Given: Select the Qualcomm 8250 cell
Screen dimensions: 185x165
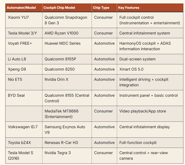Looking at the screenshot, I should pyautogui.click(x=60, y=69).
